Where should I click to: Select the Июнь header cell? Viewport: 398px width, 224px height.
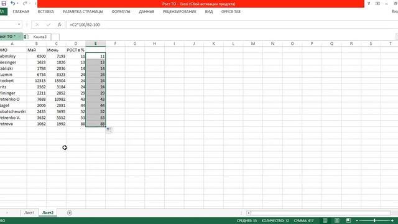pos(56,50)
